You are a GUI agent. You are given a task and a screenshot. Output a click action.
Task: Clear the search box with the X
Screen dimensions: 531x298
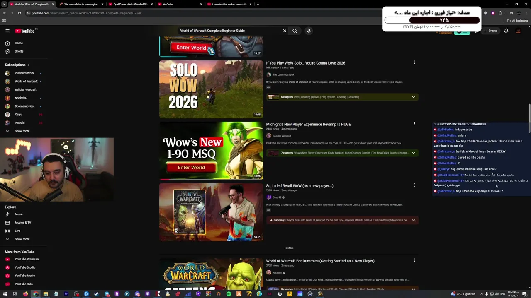[x=285, y=31]
